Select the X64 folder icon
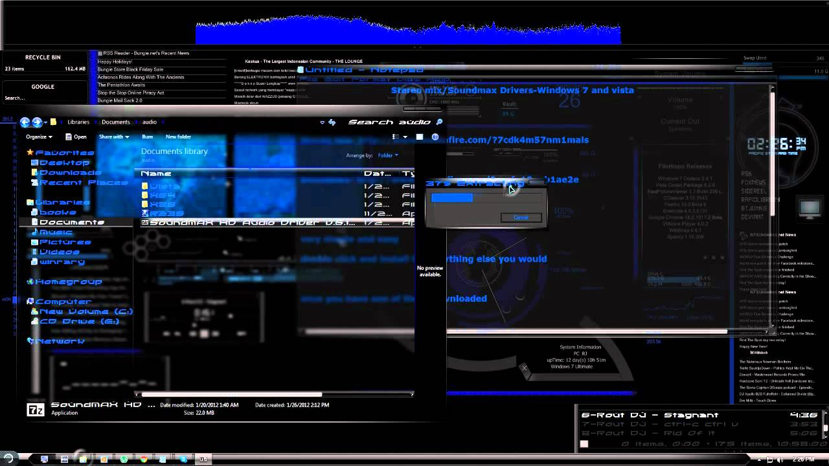Screen dimensions: 829x466 point(145,195)
